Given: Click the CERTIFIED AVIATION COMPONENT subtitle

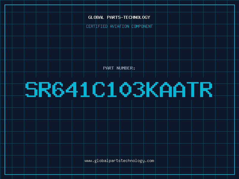Looking at the screenshot, I should coord(119,26).
